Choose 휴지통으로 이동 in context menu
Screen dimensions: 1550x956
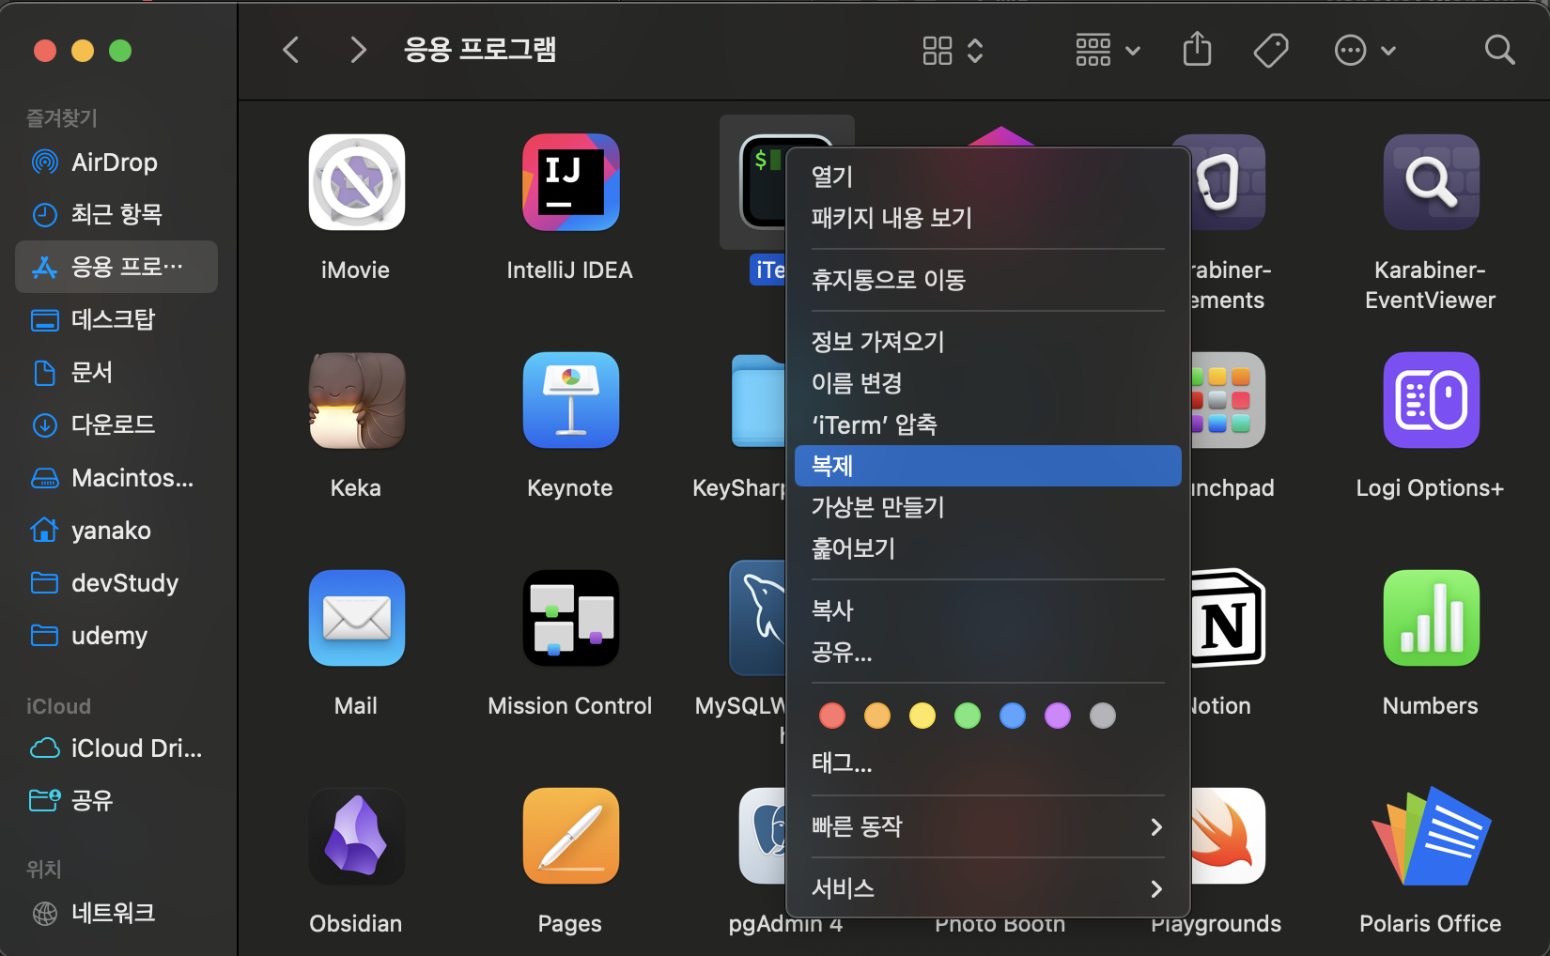(987, 280)
